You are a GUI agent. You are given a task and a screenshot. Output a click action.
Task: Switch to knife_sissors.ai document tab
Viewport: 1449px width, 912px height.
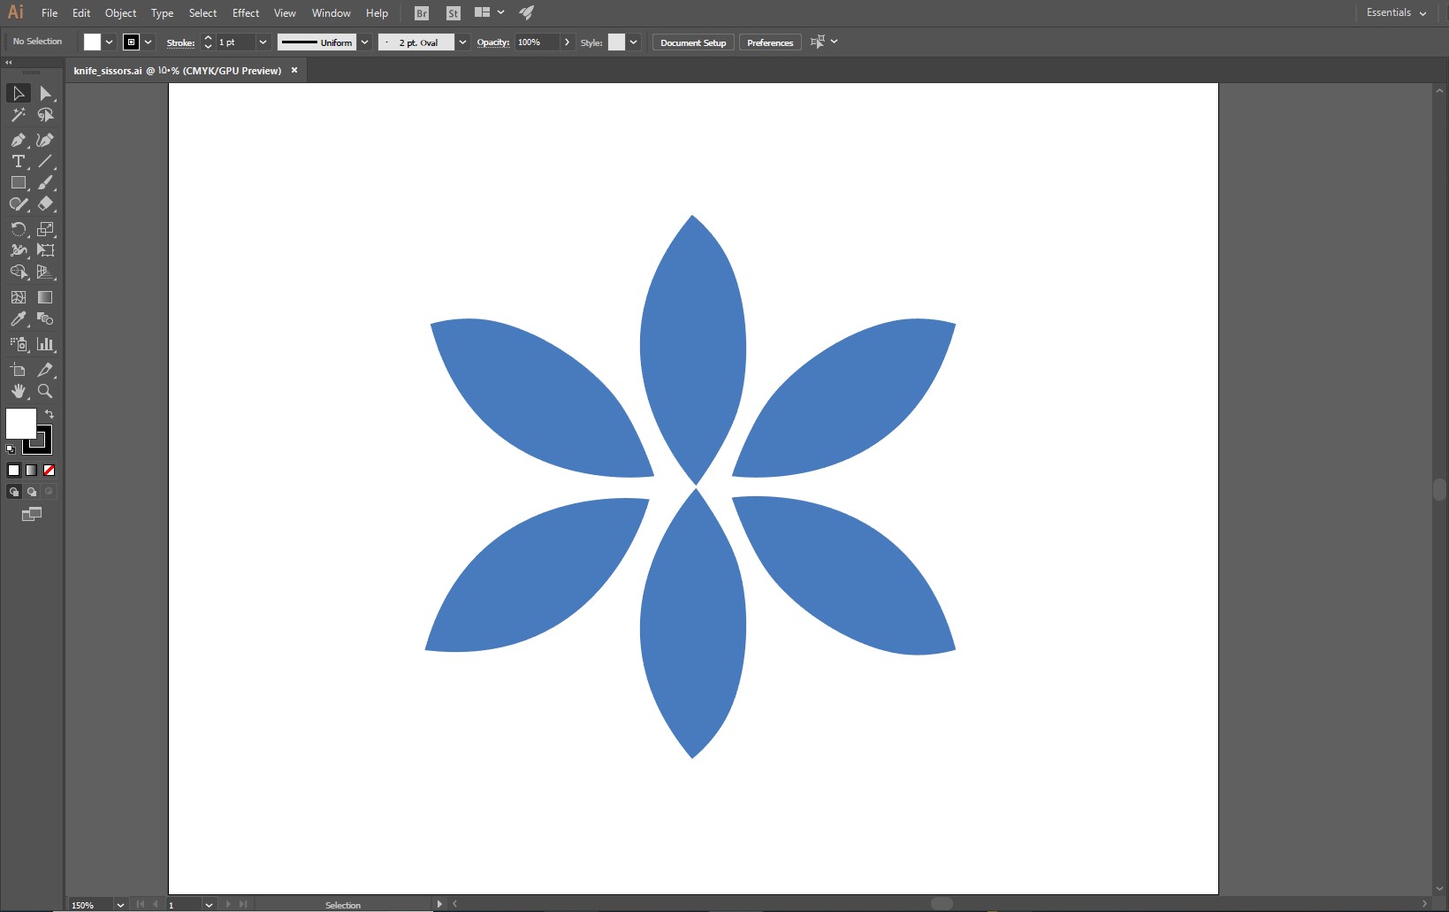coord(177,71)
